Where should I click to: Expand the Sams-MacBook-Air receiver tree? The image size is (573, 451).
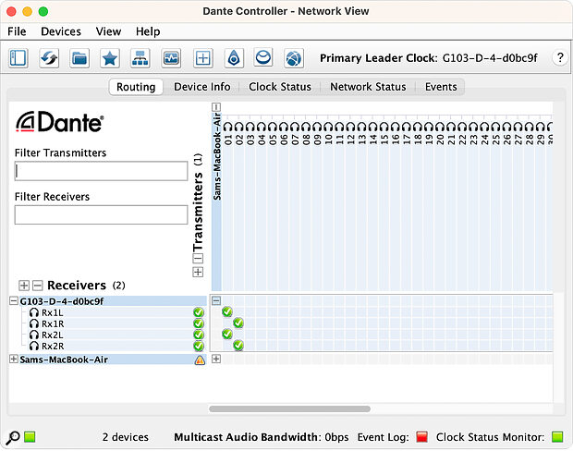pyautogui.click(x=14, y=359)
